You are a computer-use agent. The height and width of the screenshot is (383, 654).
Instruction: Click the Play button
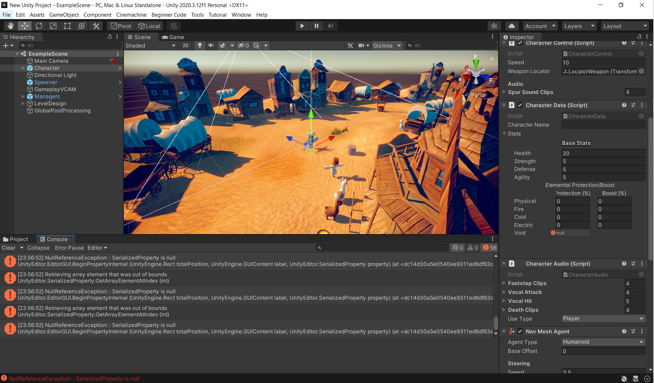click(302, 26)
